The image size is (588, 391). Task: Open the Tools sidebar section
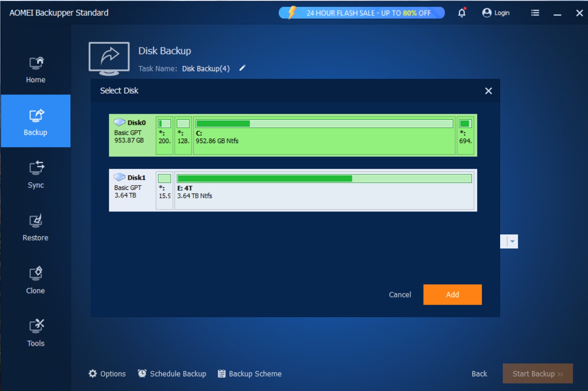(x=35, y=333)
